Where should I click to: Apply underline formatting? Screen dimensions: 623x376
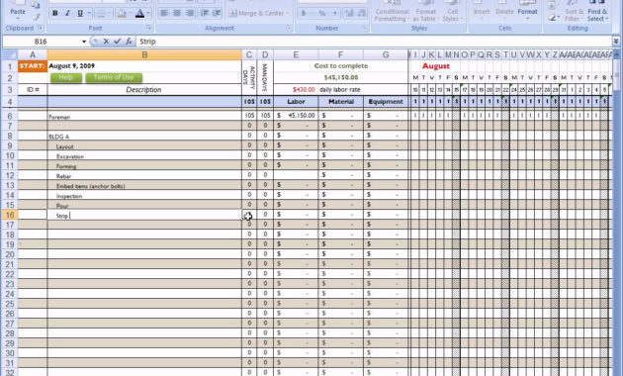point(80,13)
